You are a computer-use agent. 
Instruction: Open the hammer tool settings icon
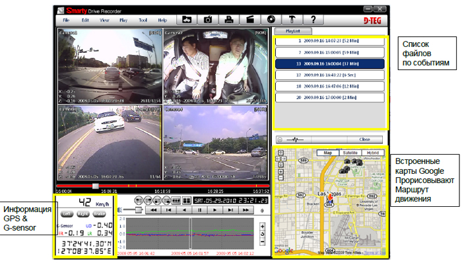pos(292,20)
